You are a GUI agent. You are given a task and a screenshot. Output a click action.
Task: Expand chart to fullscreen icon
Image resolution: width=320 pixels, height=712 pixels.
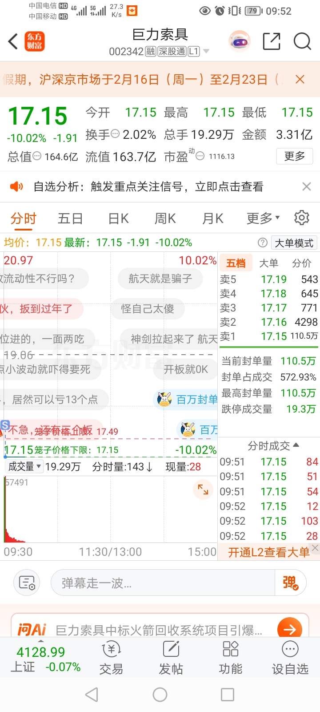tap(203, 489)
